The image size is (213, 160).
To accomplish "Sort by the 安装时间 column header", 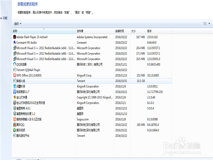I will (x=122, y=31).
